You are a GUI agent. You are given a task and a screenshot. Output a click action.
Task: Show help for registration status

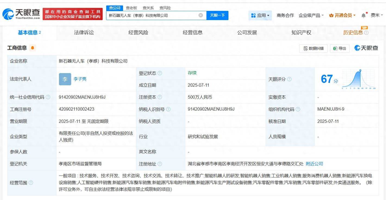(160, 73)
